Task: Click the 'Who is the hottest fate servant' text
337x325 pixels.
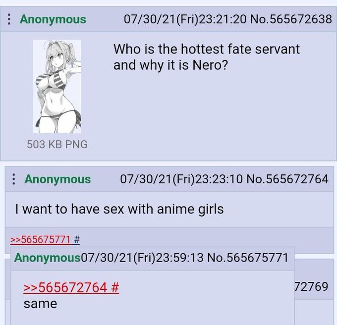Action: pyautogui.click(x=207, y=49)
